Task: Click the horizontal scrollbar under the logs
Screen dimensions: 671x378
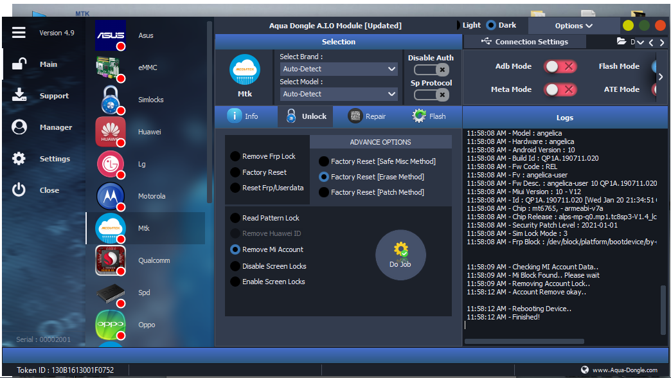Action: 524,341
